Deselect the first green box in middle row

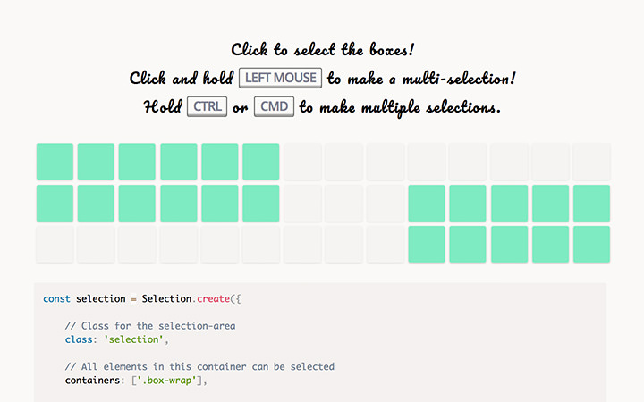(x=55, y=203)
